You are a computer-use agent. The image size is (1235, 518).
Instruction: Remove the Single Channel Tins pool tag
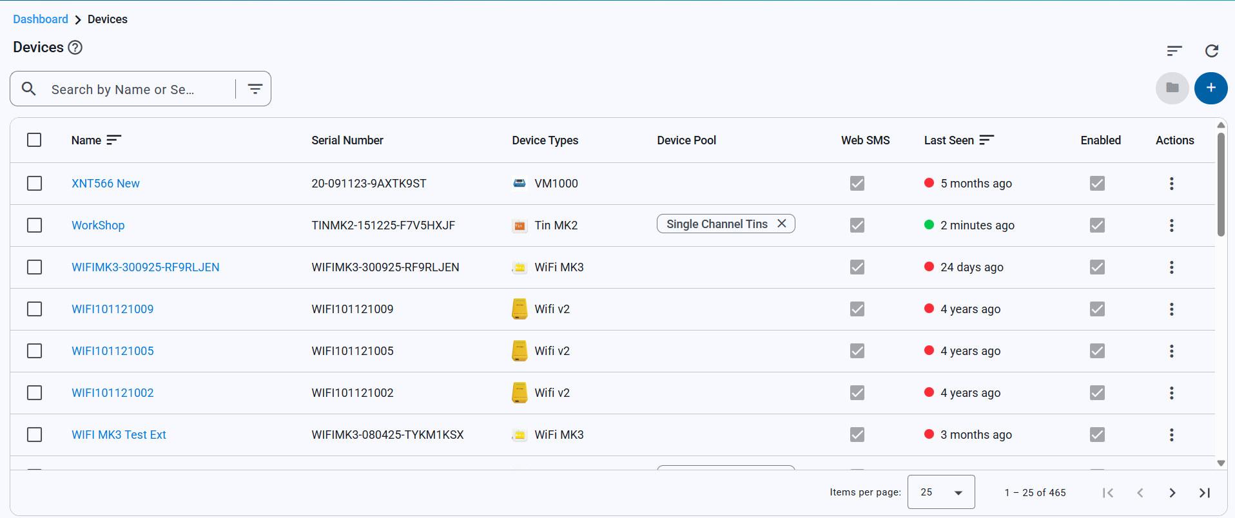[x=782, y=224]
